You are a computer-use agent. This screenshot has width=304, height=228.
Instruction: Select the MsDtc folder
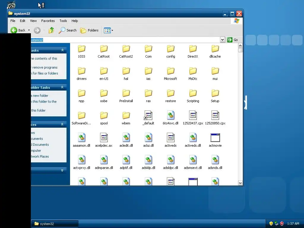[193, 74]
